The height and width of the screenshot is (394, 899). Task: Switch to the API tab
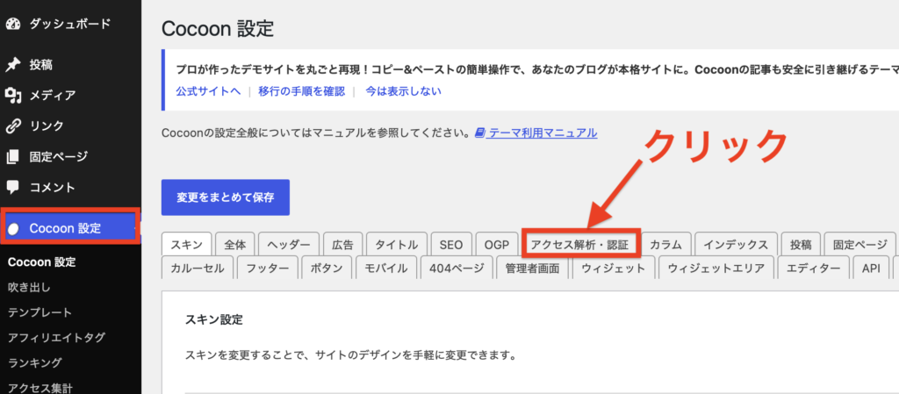point(871,268)
